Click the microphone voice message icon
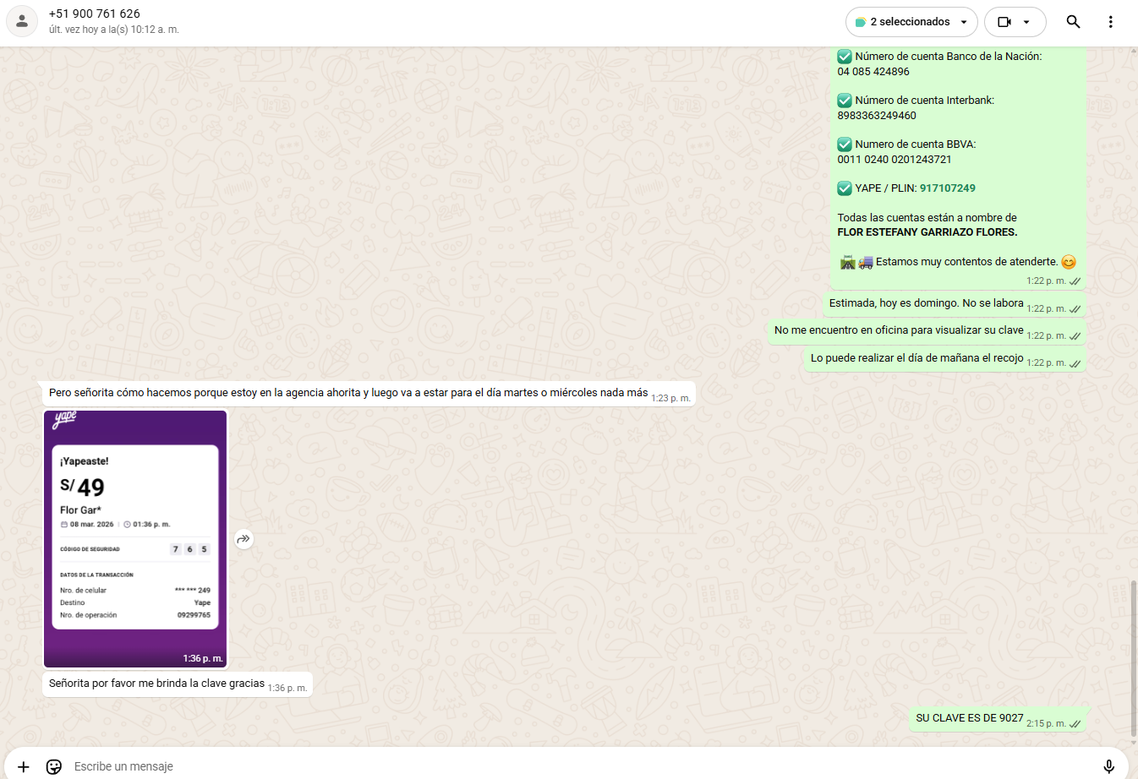 (1108, 766)
